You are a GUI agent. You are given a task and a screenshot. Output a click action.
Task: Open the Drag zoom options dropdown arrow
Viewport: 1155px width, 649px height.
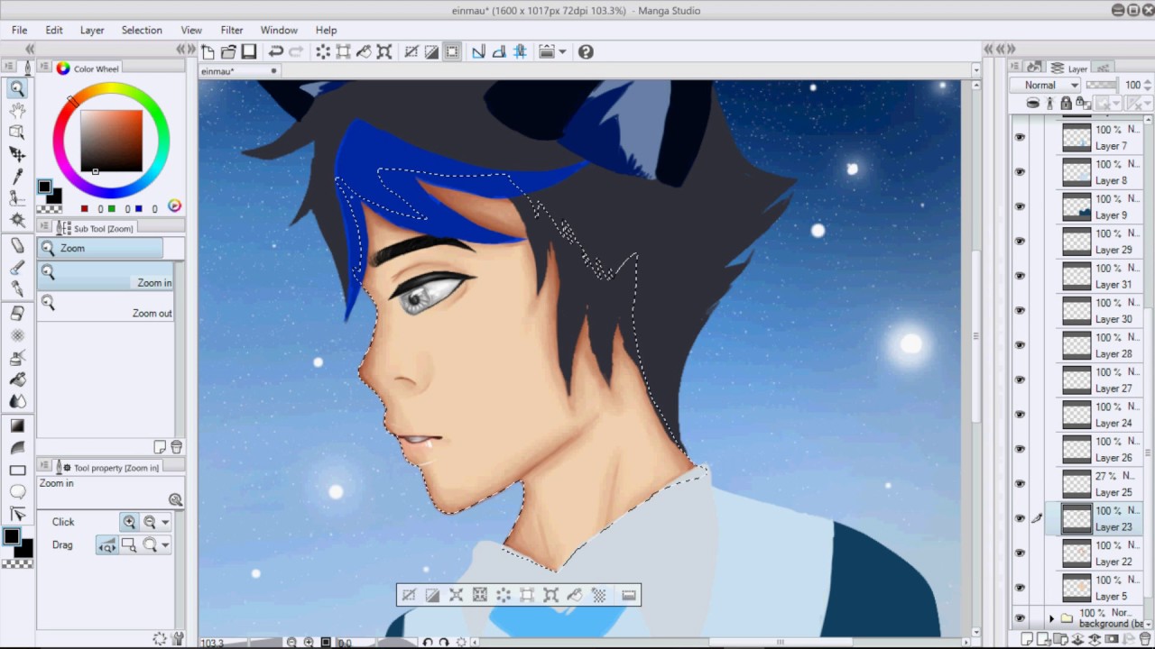pyautogui.click(x=165, y=545)
